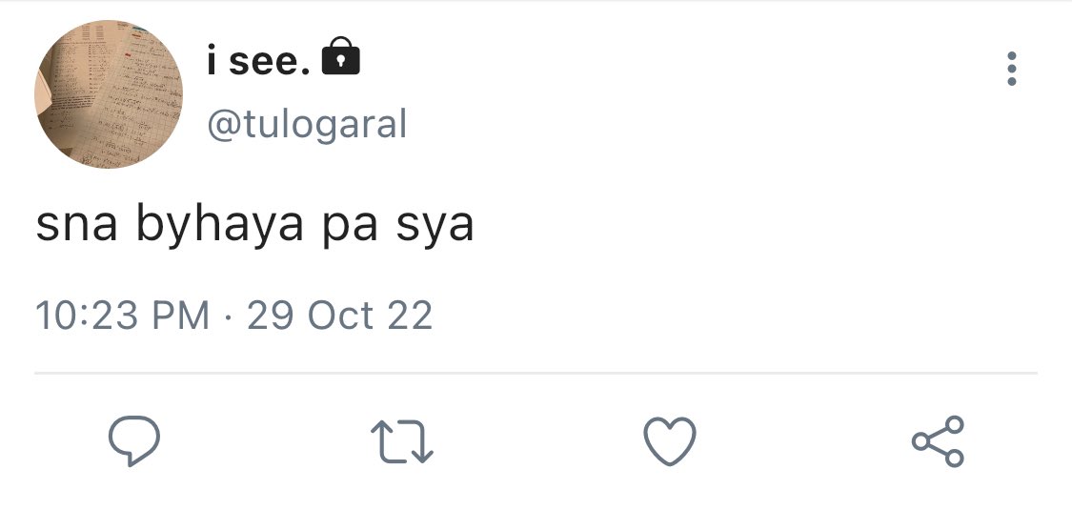Viewport: 1072px width, 510px height.
Task: Open the profile via "i see." name
Action: [260, 62]
